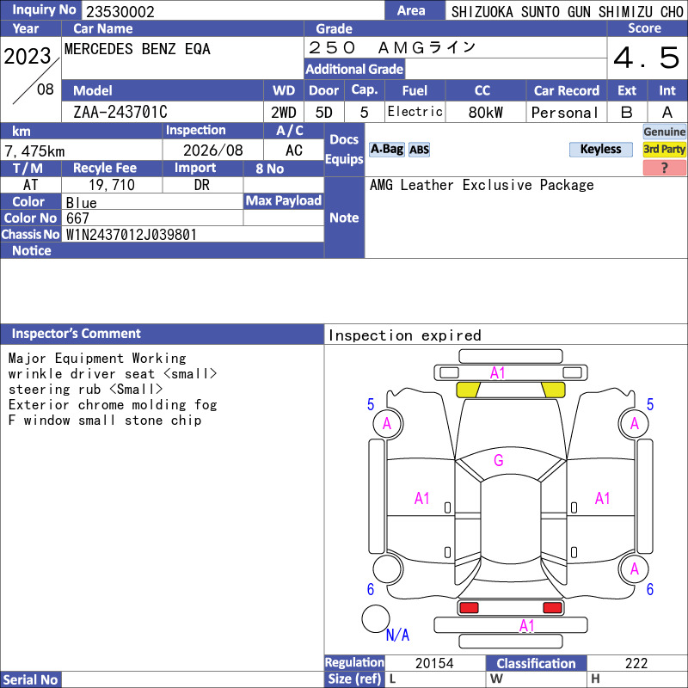Click the front bumper A1 mark
Screen dimensions: 688x688
(498, 373)
